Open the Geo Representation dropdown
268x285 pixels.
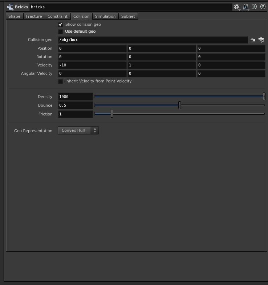pos(78,130)
